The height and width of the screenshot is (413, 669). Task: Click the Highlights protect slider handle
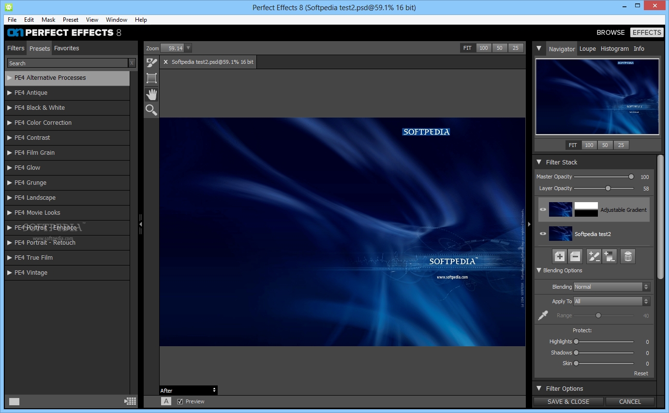pyautogui.click(x=576, y=341)
